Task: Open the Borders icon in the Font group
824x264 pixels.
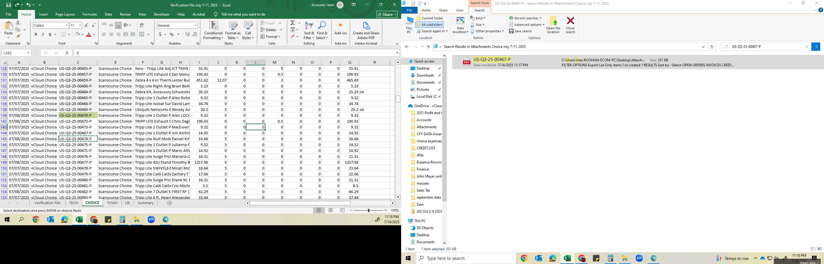Action: click(x=64, y=34)
